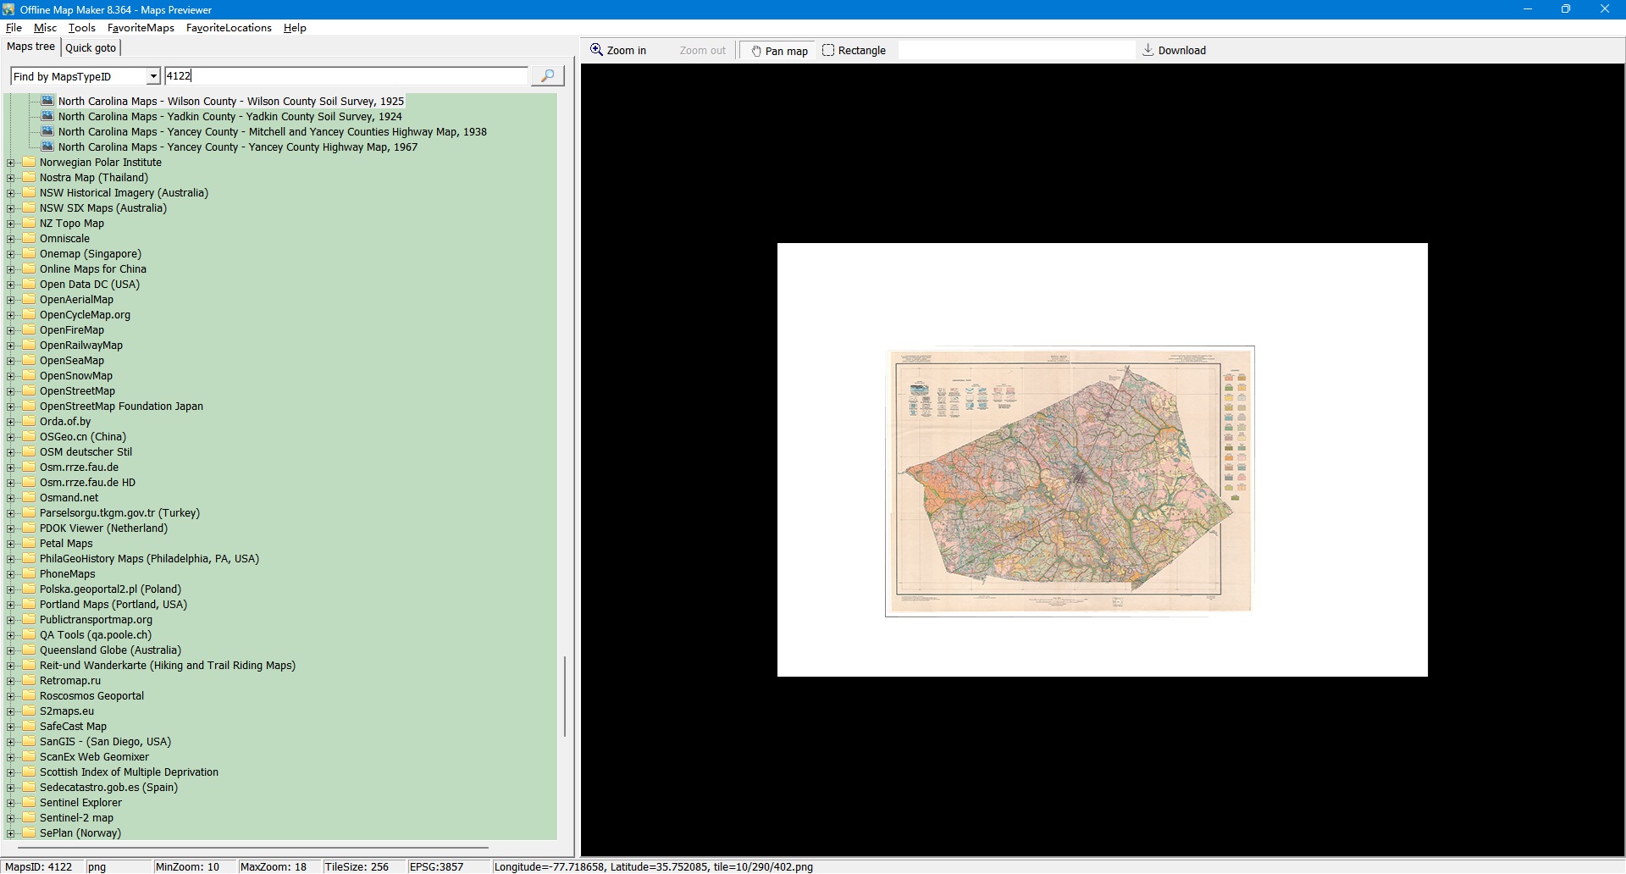1626x874 pixels.
Task: Open the Find by MapsTypeID dropdown
Action: point(153,76)
